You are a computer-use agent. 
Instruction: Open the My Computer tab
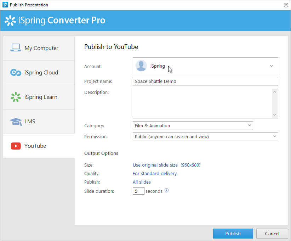39,48
